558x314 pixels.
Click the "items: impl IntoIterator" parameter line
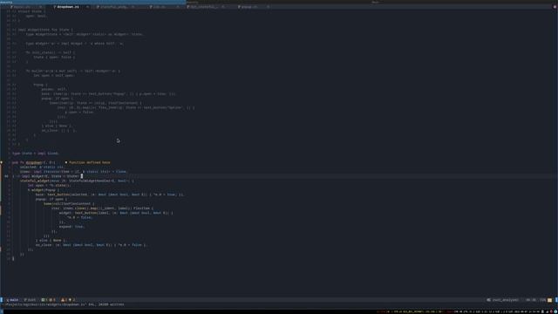(x=73, y=172)
